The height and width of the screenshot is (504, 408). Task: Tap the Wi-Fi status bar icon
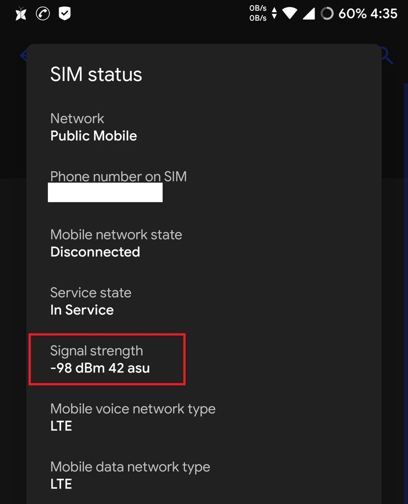pos(289,14)
